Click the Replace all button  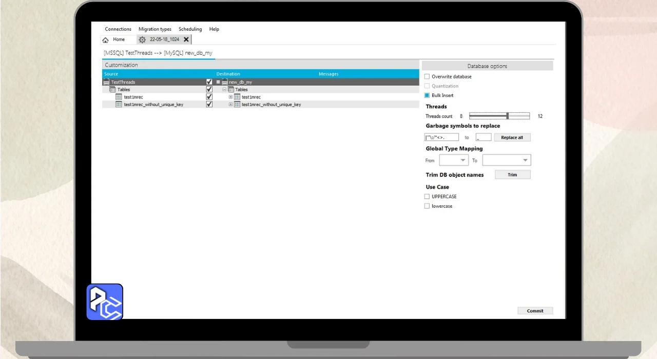(512, 137)
